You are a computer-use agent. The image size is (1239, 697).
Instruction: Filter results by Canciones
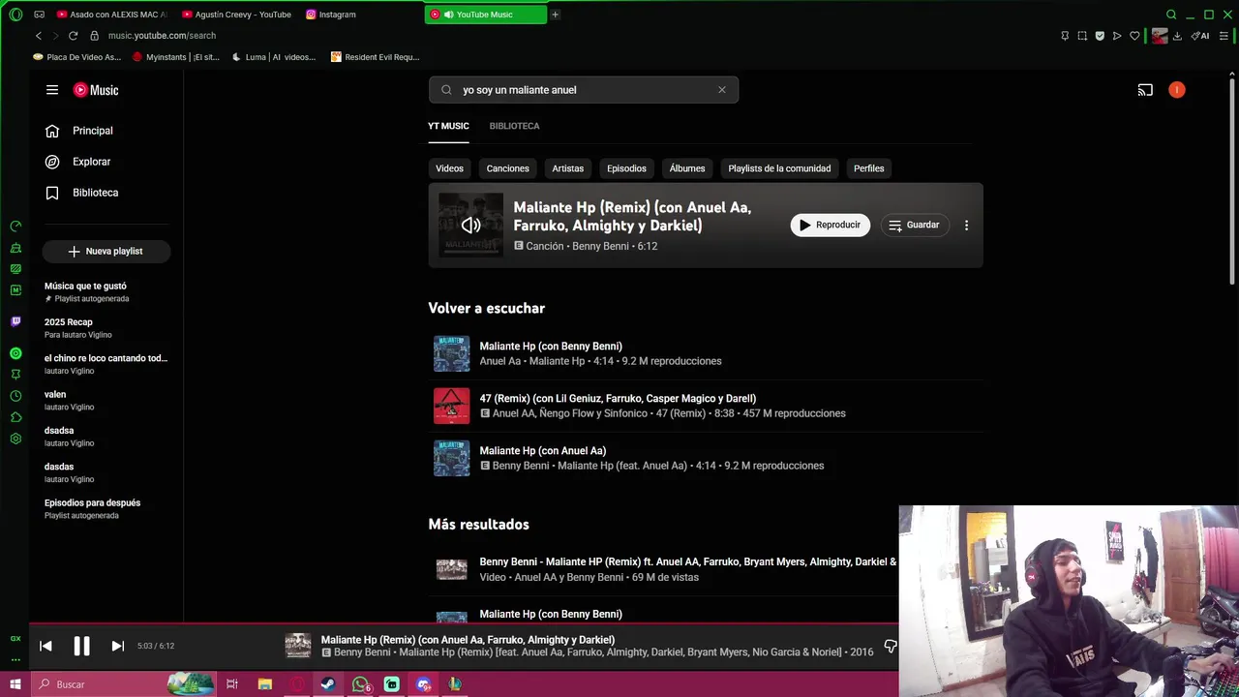coord(507,168)
